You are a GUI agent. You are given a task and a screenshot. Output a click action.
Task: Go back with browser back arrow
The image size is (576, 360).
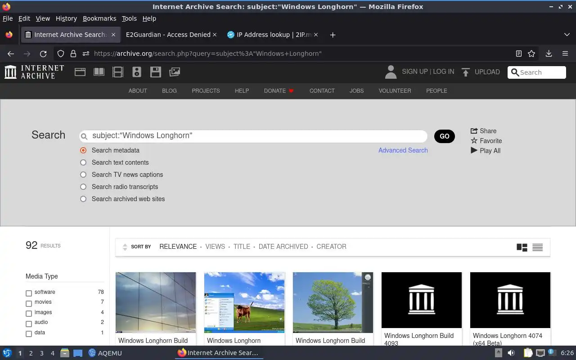(x=11, y=54)
